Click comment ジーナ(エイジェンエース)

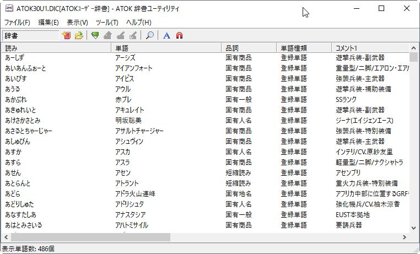pos(364,120)
